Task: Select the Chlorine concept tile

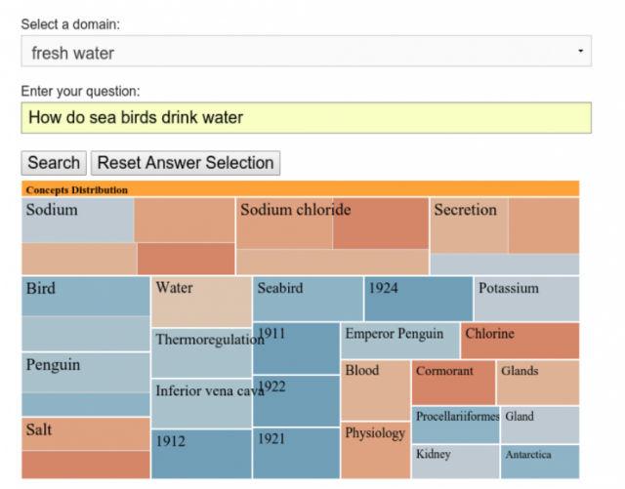Action: point(519,341)
